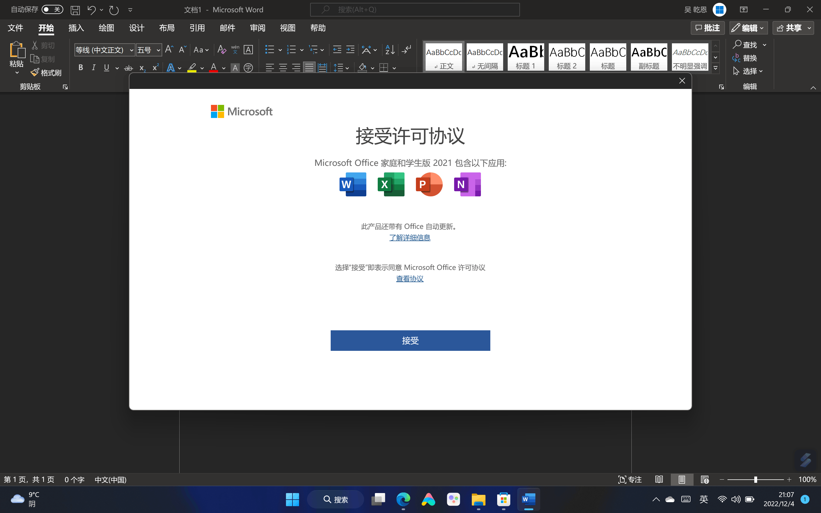Image resolution: width=821 pixels, height=513 pixels.
Task: Toggle AutoSave switch
Action: tap(52, 9)
